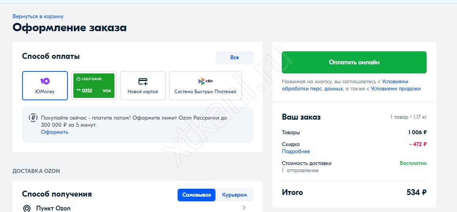Click the 534 ₽ order total
Screen dimensions: 457x212
[x=416, y=193]
